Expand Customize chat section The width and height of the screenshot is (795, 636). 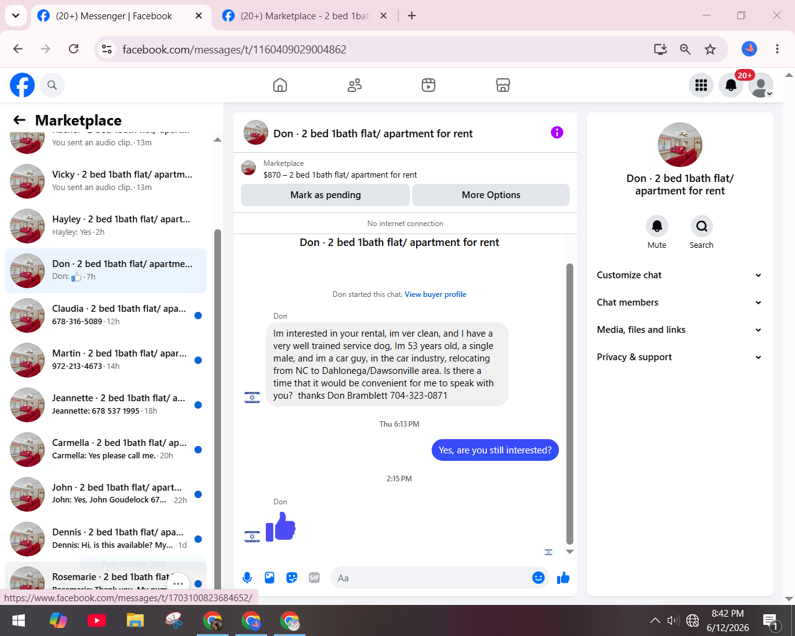(679, 275)
